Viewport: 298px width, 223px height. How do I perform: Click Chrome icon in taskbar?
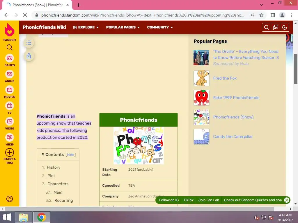42,217
